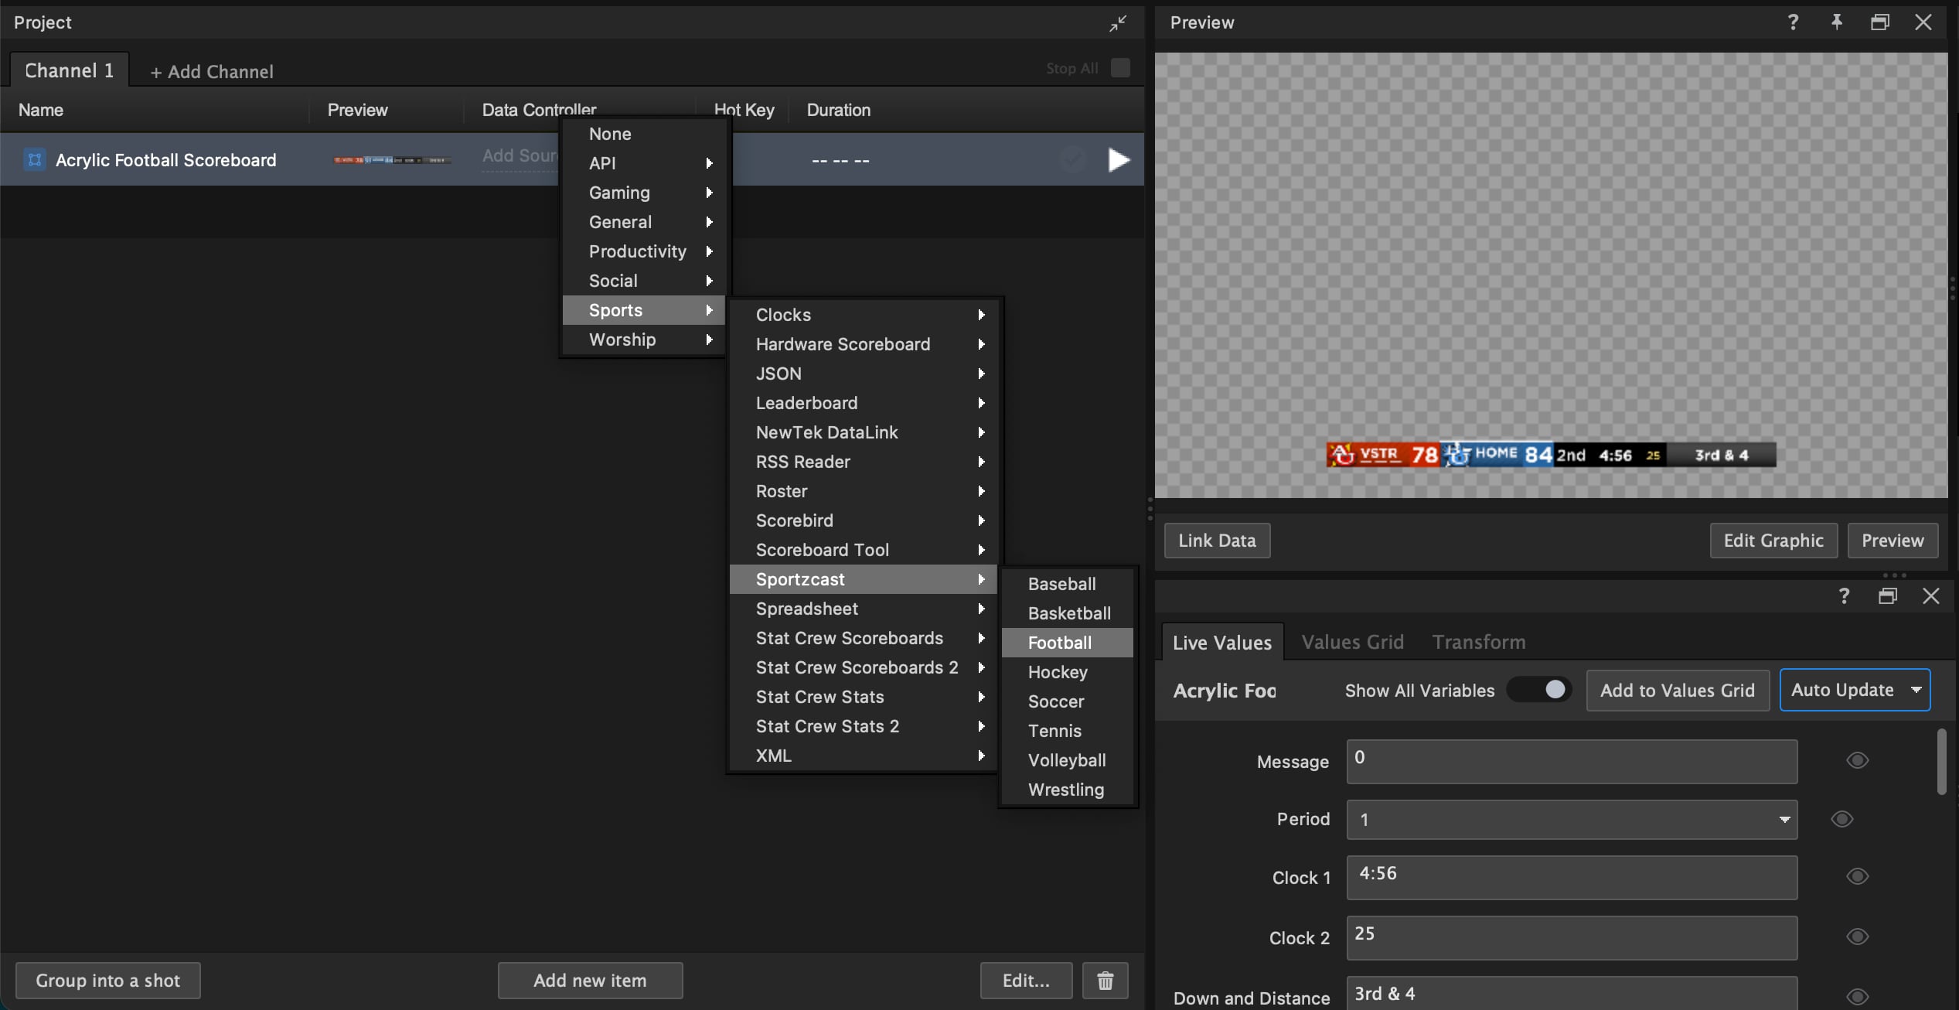Click the Edit Graphic button
Viewport: 1959px width, 1010px height.
point(1773,541)
